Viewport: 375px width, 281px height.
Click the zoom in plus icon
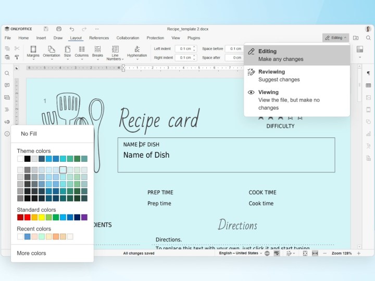[358, 253]
